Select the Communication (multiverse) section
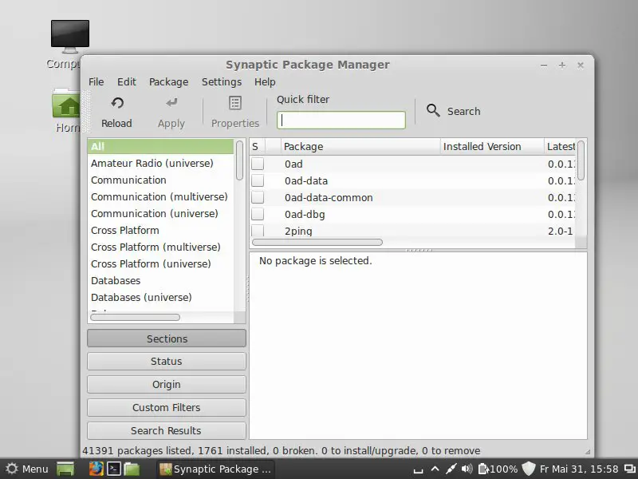The width and height of the screenshot is (638, 479). 161,196
